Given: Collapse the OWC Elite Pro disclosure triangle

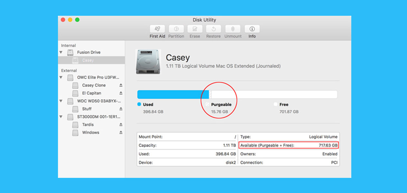Looking at the screenshot, I should pos(61,78).
